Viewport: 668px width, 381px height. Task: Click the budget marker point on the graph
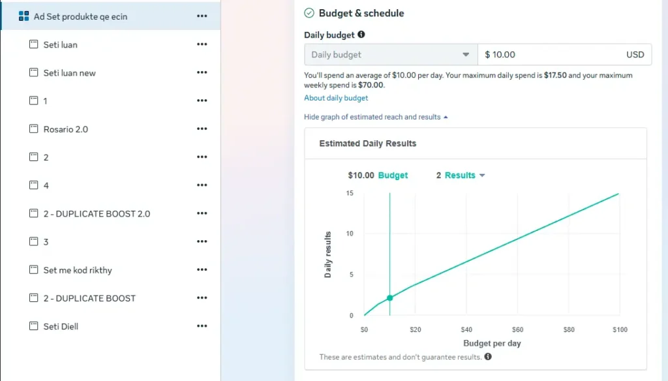tap(389, 297)
